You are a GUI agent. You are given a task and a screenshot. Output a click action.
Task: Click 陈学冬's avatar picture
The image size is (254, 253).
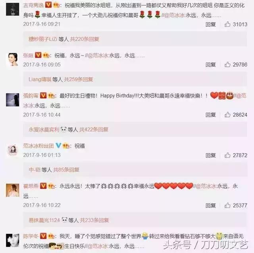tap(12, 240)
